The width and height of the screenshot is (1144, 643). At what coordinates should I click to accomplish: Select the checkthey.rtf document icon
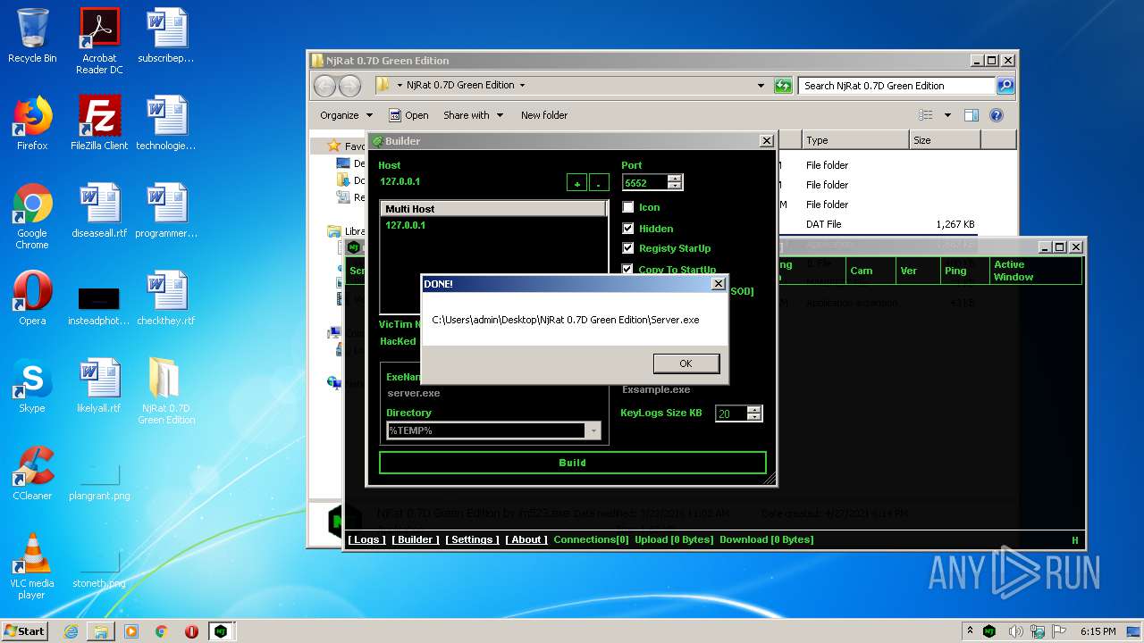(x=166, y=298)
